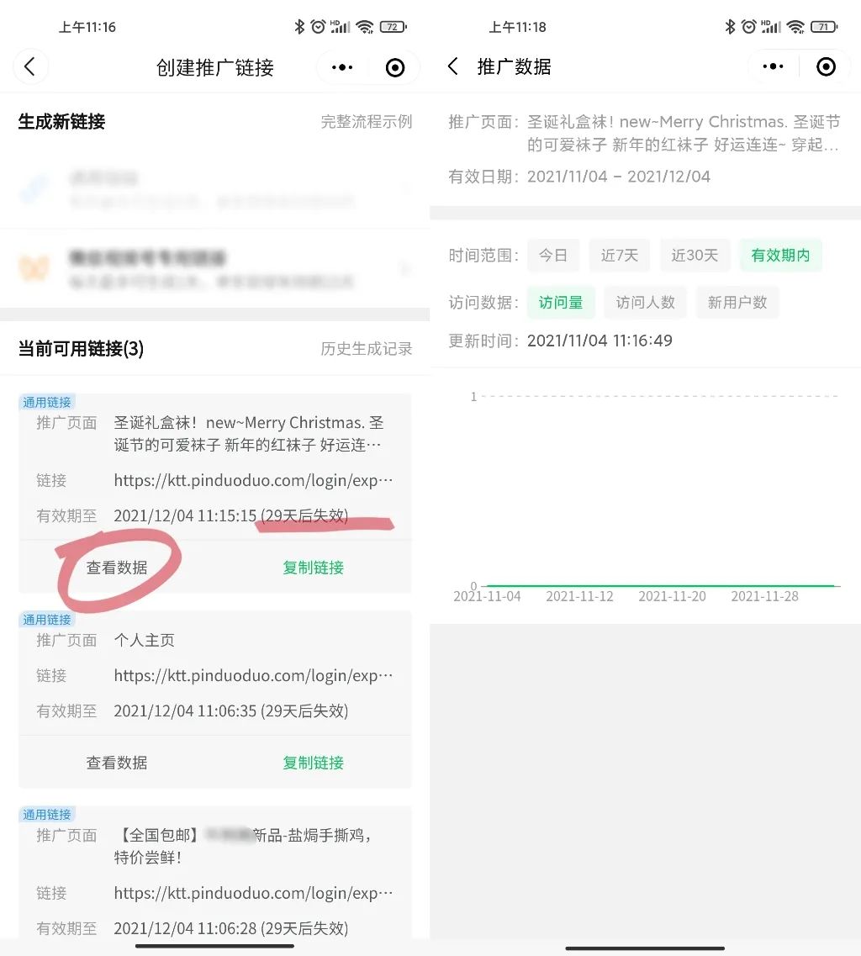
Task: Go back from 推广数据 screen
Action: coord(452,66)
